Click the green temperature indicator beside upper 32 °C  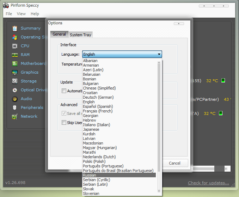point(223,80)
